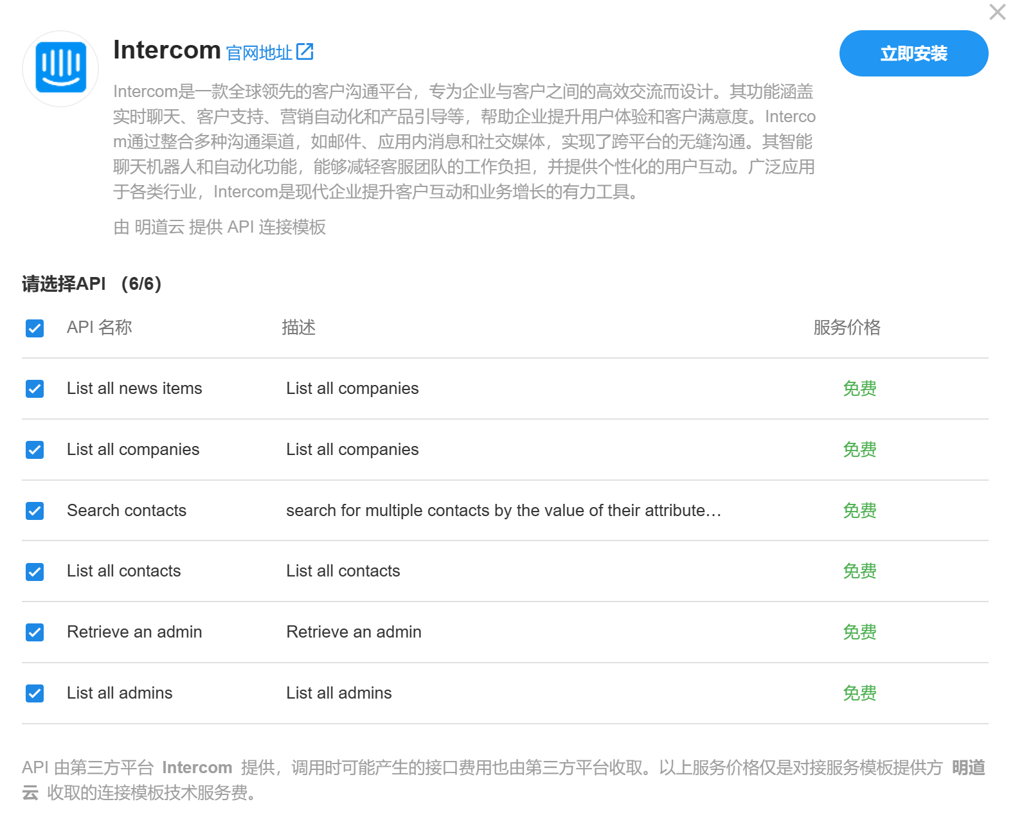This screenshot has width=1015, height=813.
Task: Click the API name 'Search contacts'
Action: coord(127,510)
